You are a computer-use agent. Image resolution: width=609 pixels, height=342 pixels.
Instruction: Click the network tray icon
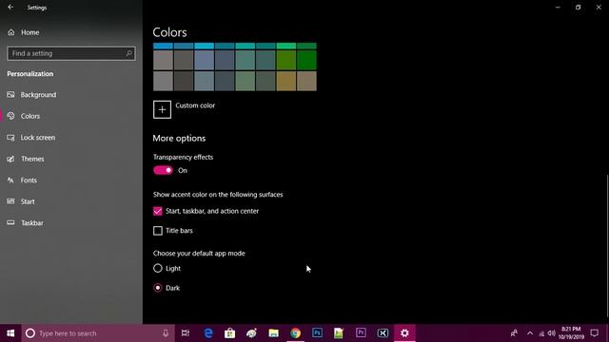pyautogui.click(x=541, y=333)
